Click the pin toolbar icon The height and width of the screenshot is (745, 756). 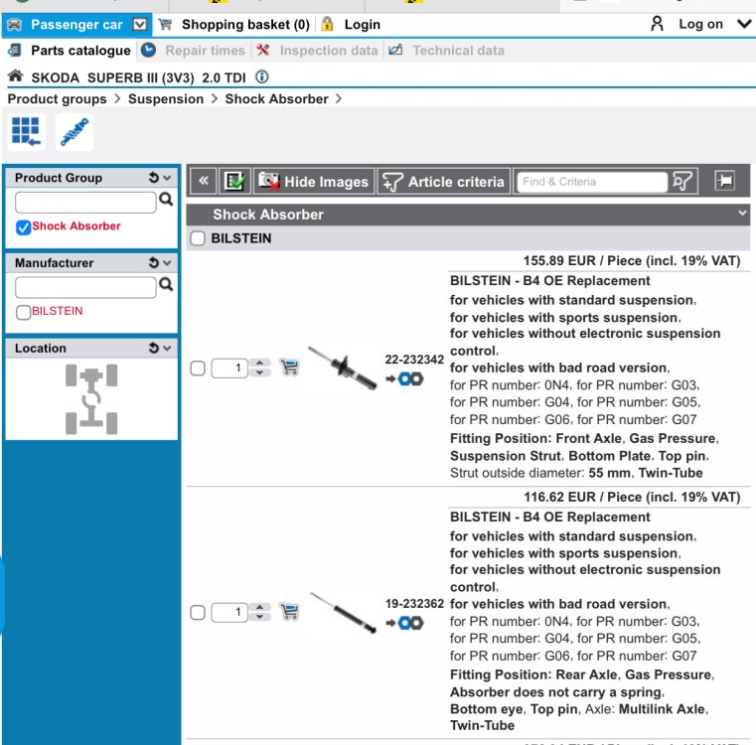pos(724,181)
